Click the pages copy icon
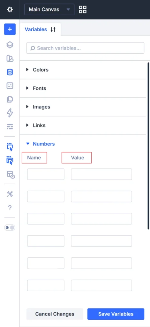This screenshot has width=150, height=327. (x=10, y=99)
